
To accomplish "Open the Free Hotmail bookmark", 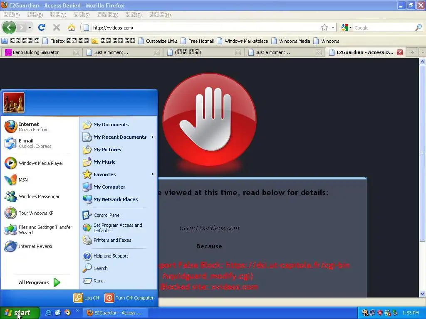I will (197, 41).
